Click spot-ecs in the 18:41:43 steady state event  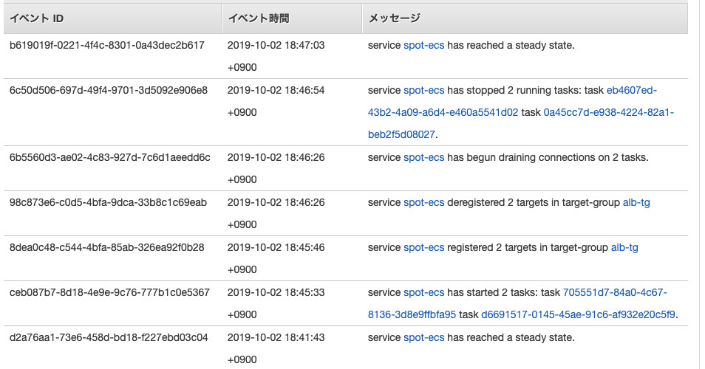click(x=423, y=337)
